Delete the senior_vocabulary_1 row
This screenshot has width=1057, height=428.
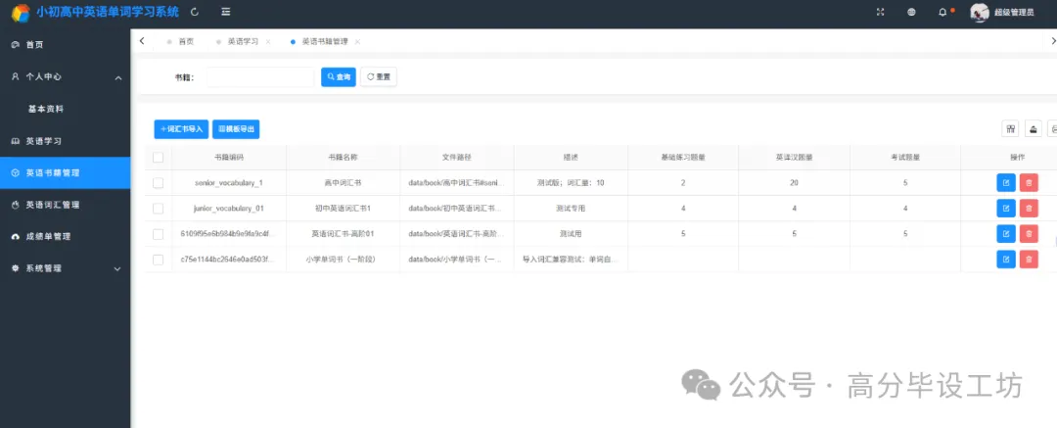coord(1028,183)
